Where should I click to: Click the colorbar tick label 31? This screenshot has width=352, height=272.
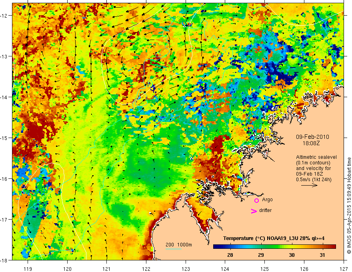click(x=322, y=255)
